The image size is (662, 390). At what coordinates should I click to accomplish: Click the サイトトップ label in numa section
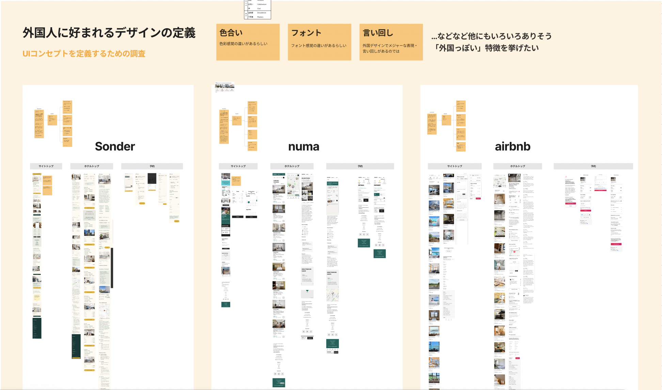[x=238, y=166]
